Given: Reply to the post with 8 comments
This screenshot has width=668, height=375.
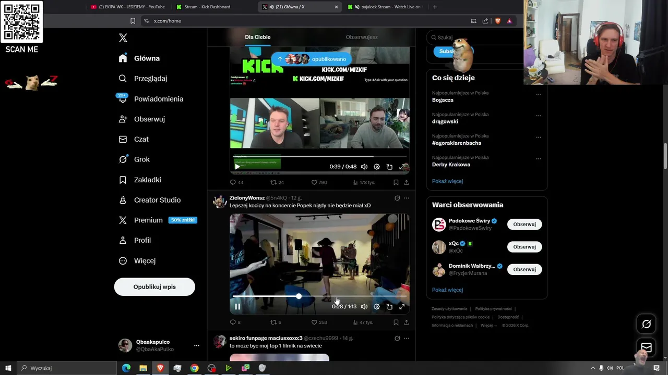Looking at the screenshot, I should point(235,322).
